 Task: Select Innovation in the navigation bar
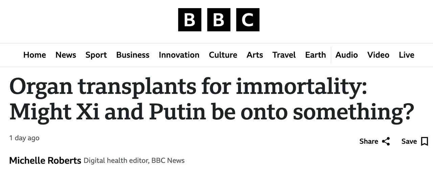pyautogui.click(x=179, y=55)
